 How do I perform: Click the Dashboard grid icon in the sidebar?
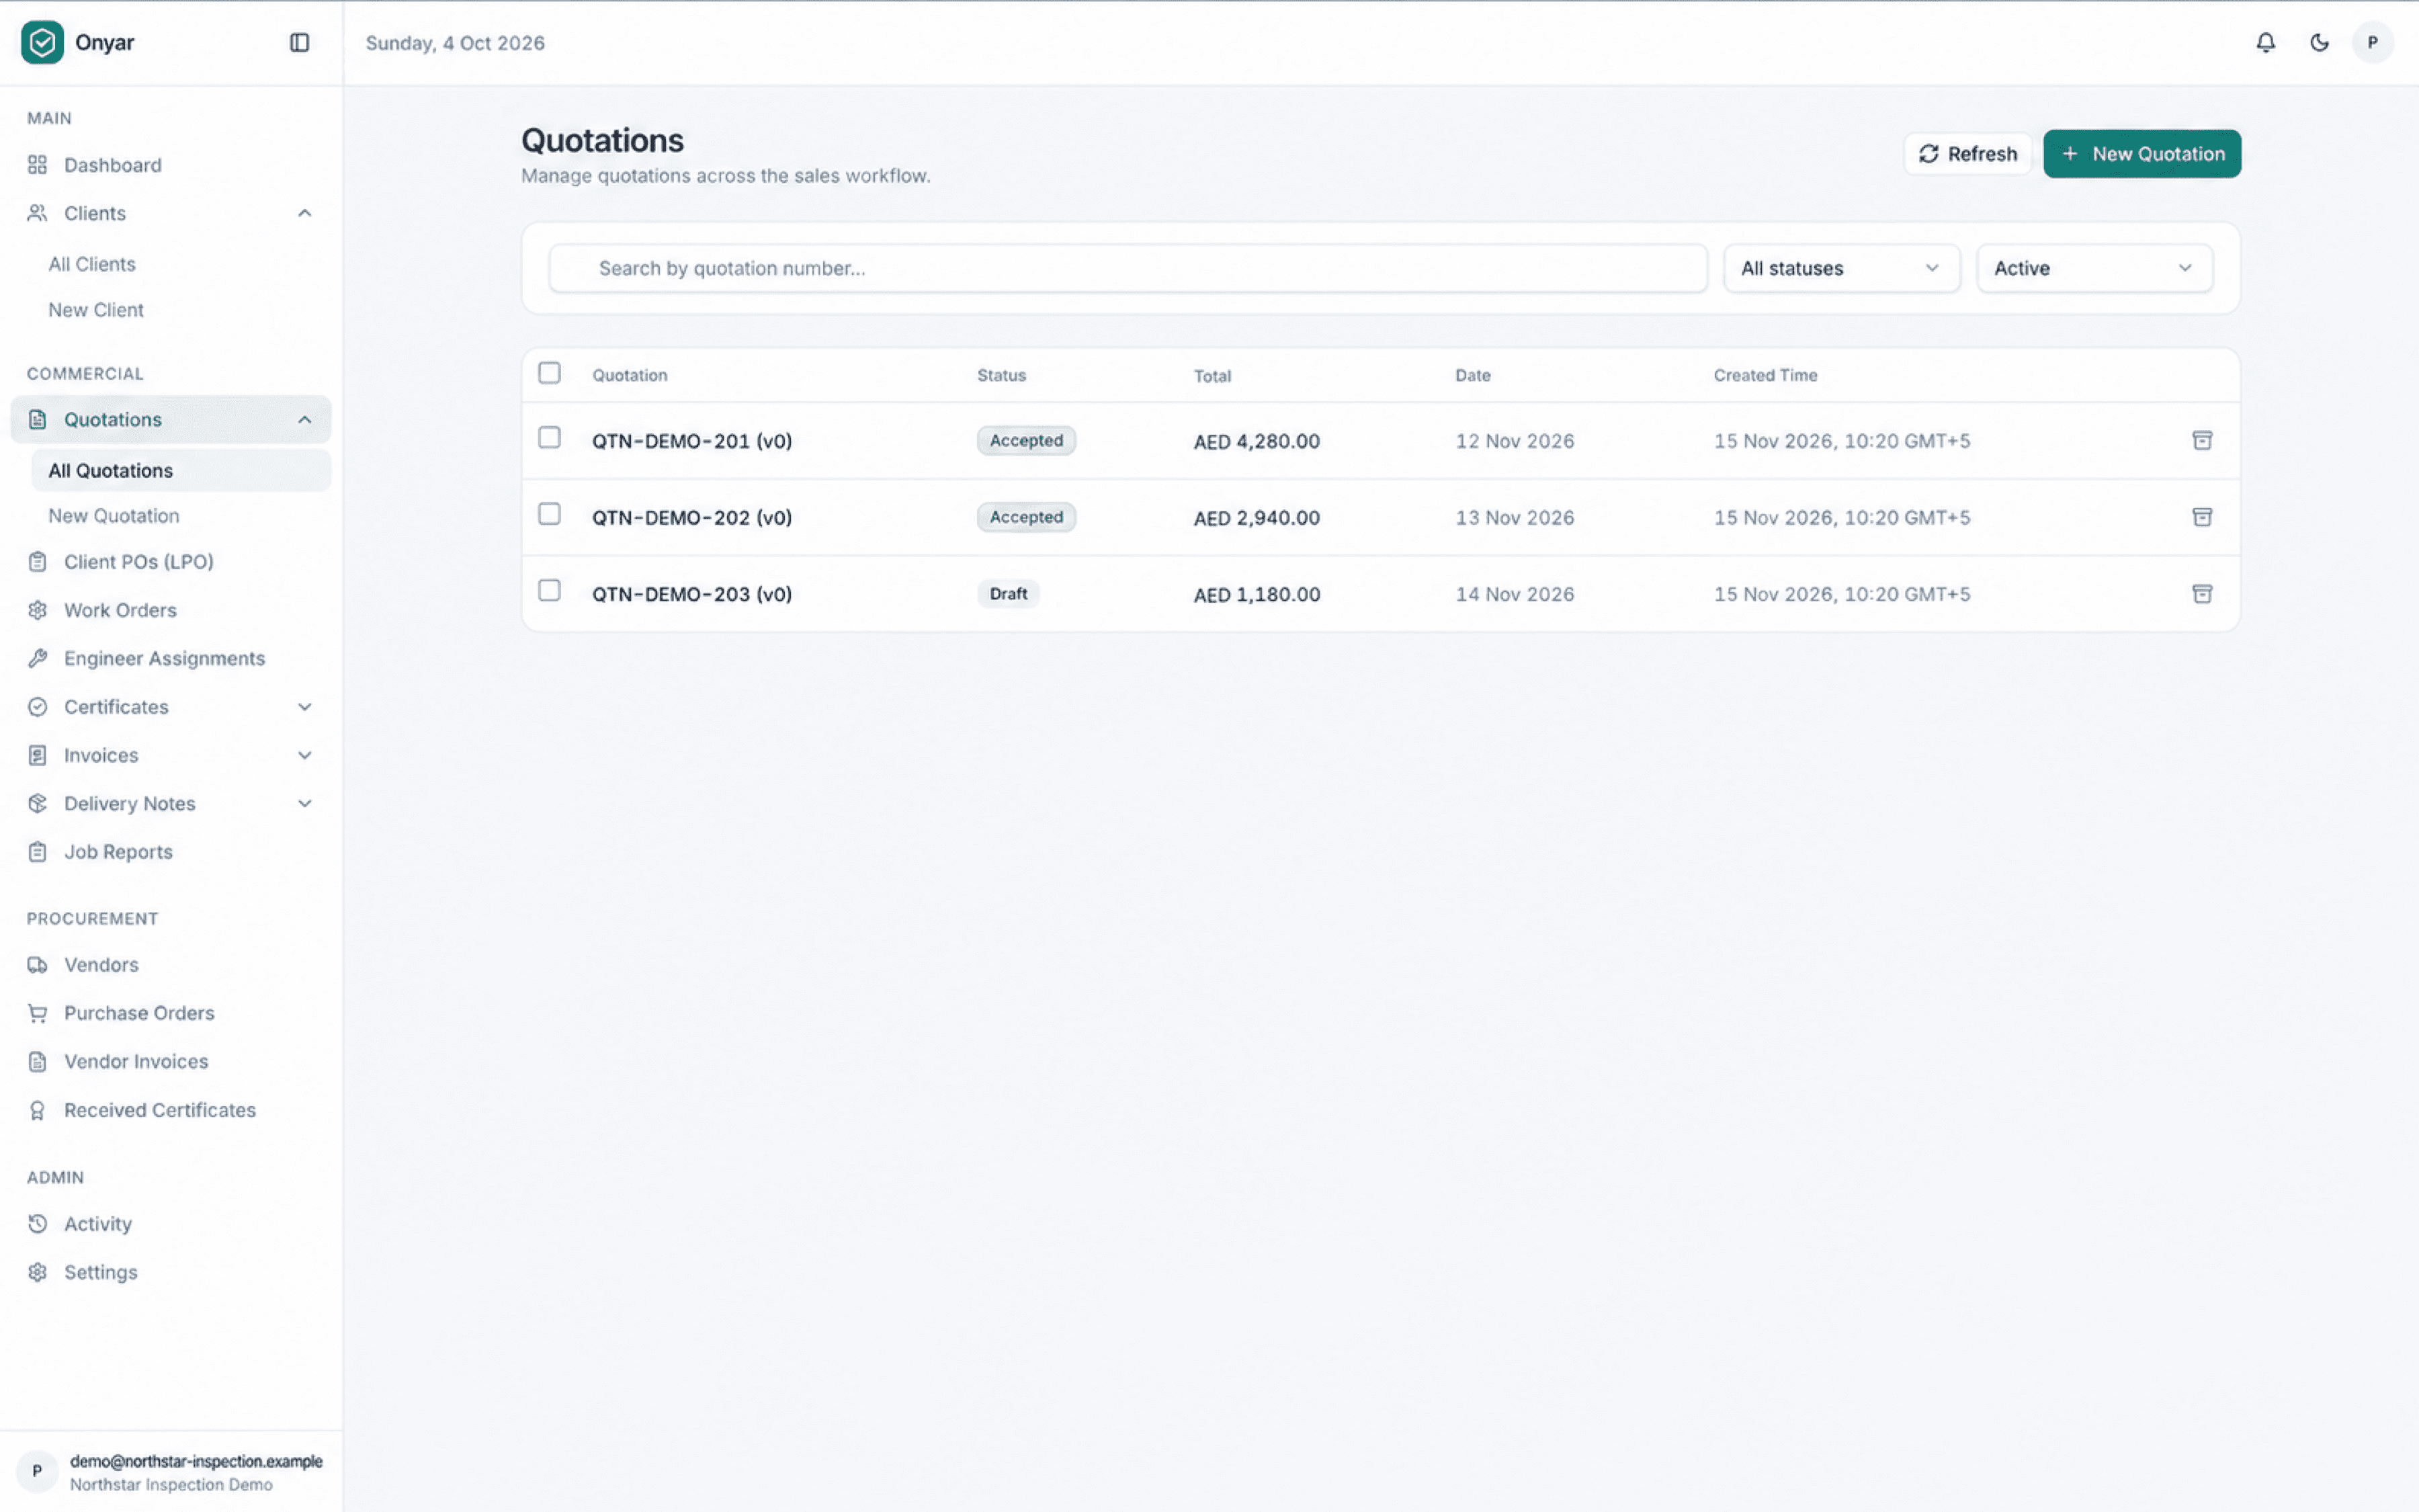(x=37, y=165)
